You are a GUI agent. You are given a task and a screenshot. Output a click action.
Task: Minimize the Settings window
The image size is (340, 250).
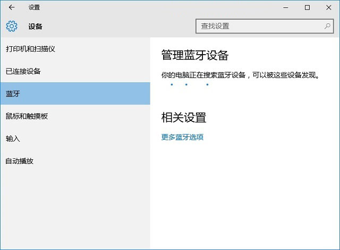(286, 7)
